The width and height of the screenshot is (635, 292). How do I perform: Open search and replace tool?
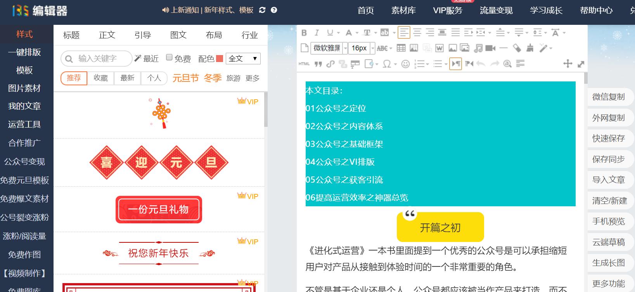tap(507, 64)
